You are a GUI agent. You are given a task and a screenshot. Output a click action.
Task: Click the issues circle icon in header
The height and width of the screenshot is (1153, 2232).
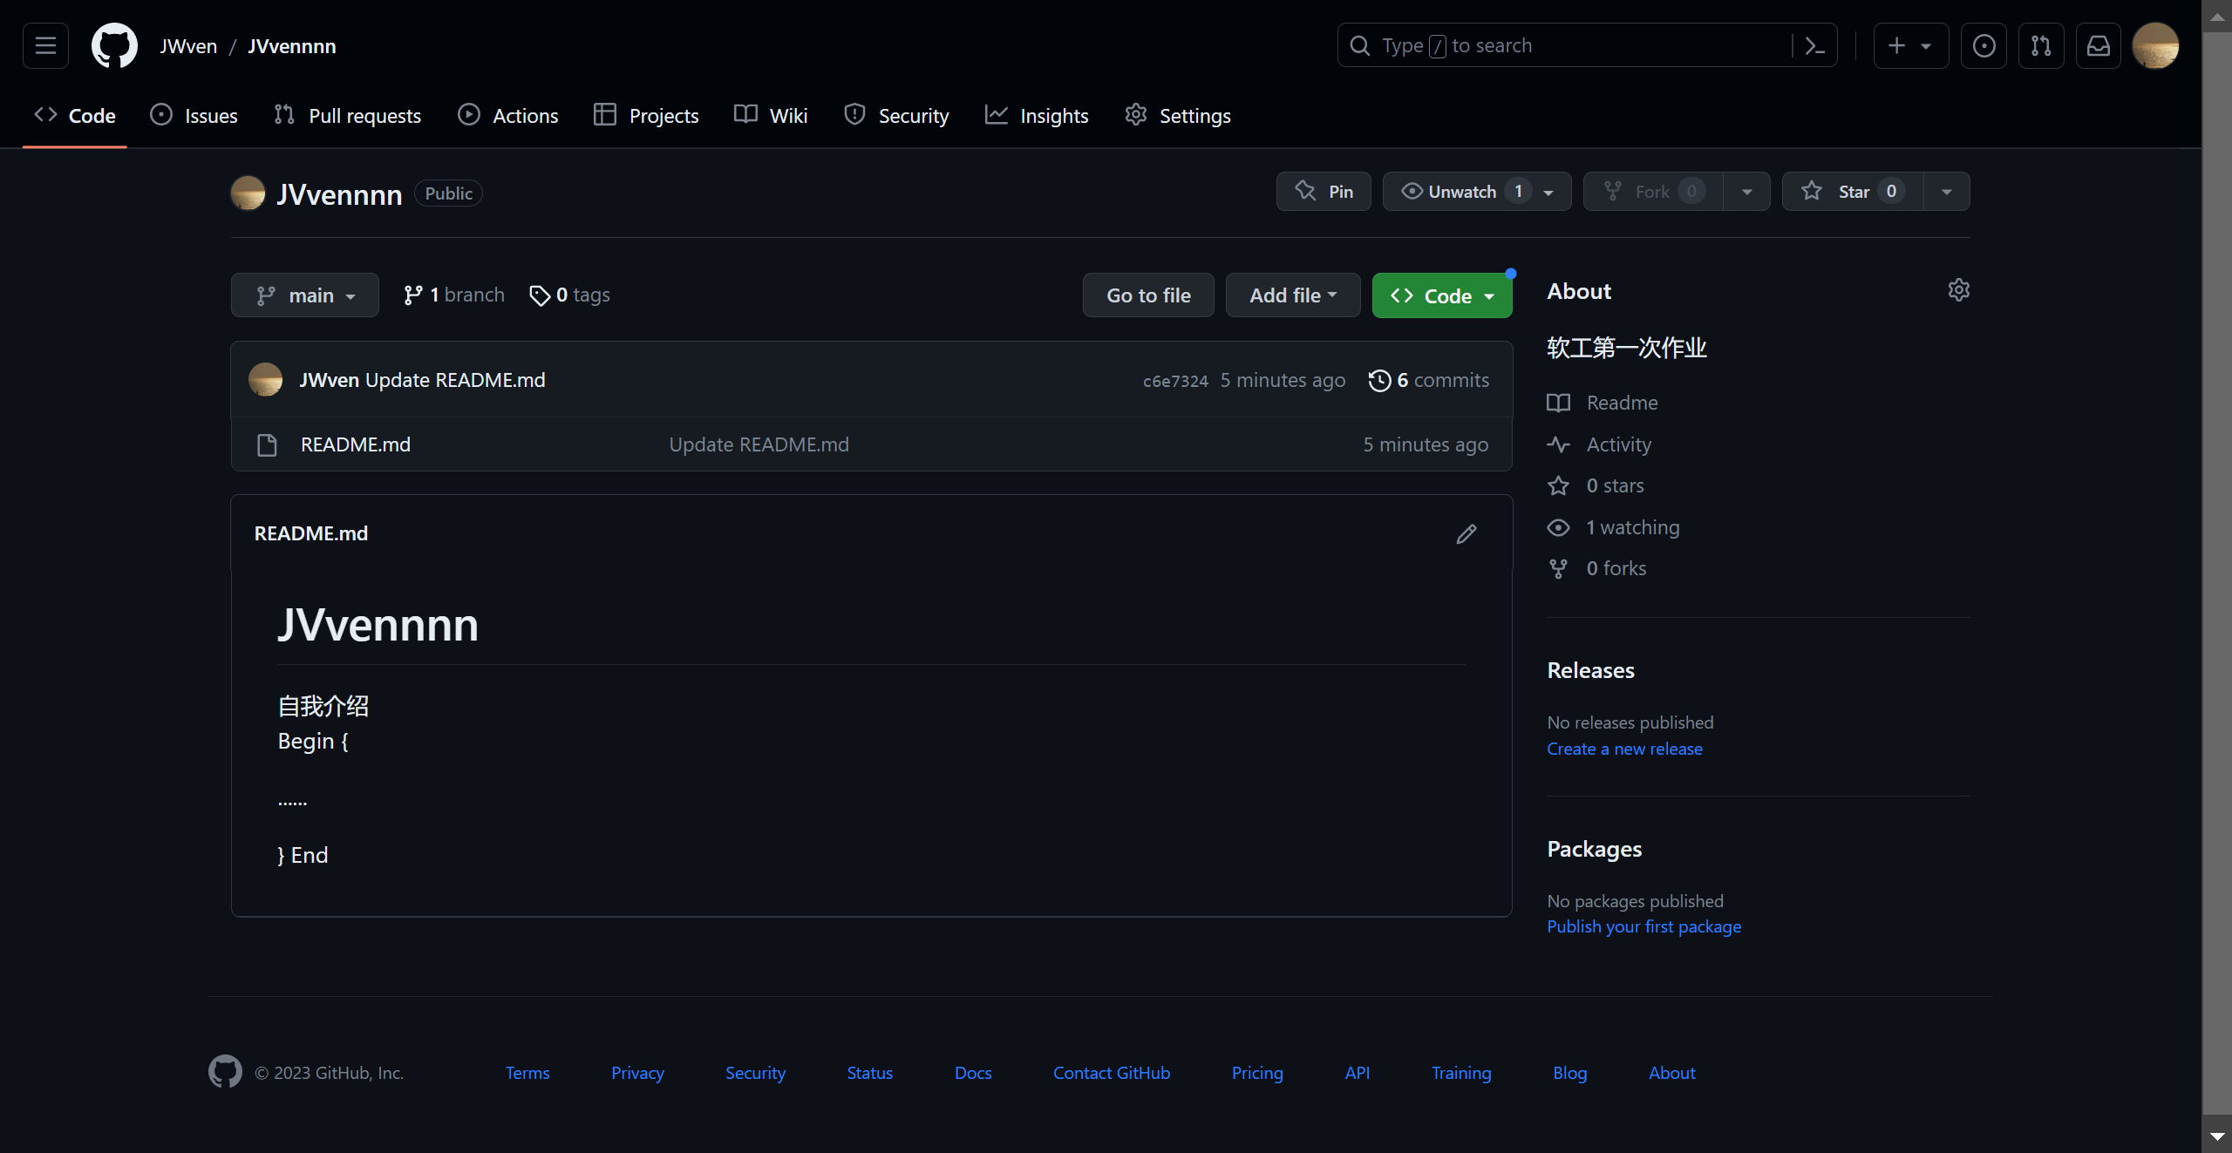pyautogui.click(x=1984, y=45)
